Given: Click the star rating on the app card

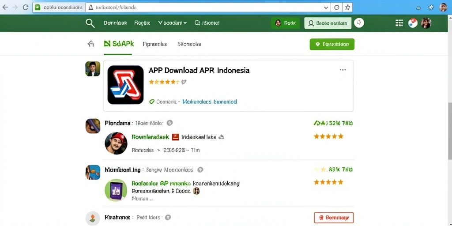Looking at the screenshot, I should (164, 82).
